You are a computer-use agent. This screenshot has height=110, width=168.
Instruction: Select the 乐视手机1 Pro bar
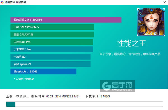tap(52, 42)
